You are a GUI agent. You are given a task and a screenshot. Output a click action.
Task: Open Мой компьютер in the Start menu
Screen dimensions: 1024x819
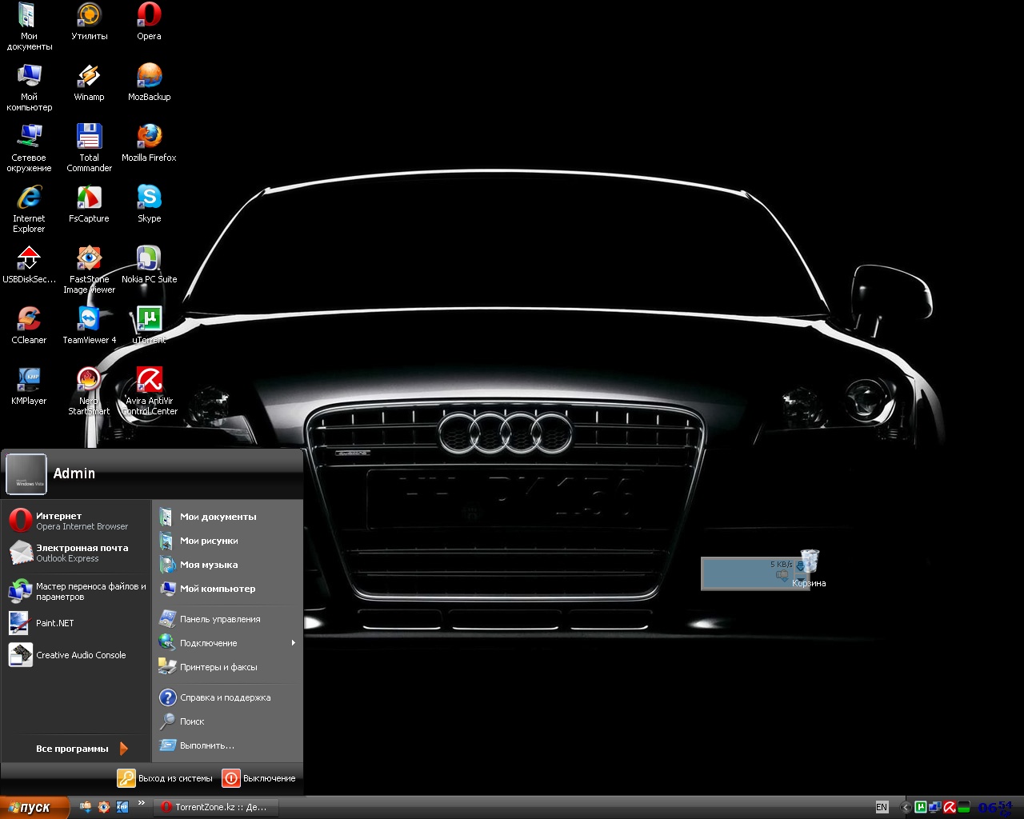[228, 589]
